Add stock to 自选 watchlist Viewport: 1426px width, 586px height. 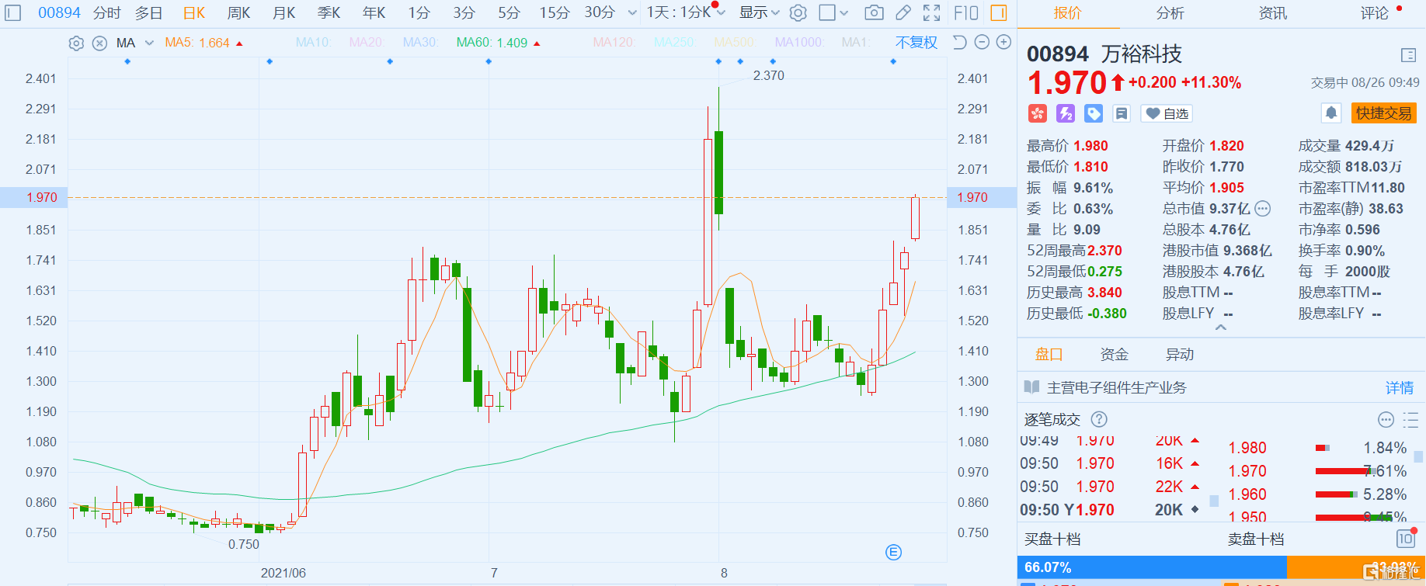point(1167,113)
